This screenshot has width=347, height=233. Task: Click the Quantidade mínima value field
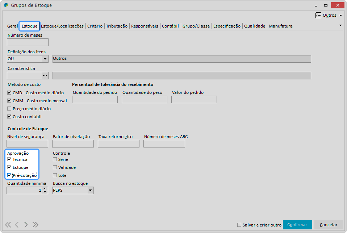(24, 191)
